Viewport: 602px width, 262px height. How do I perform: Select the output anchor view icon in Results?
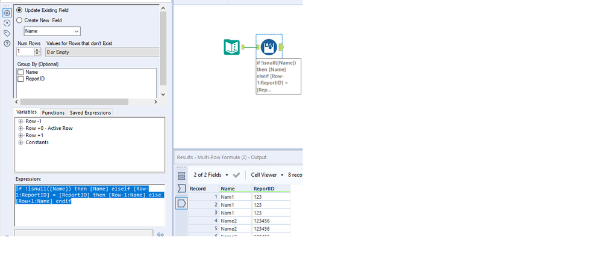coord(181,203)
